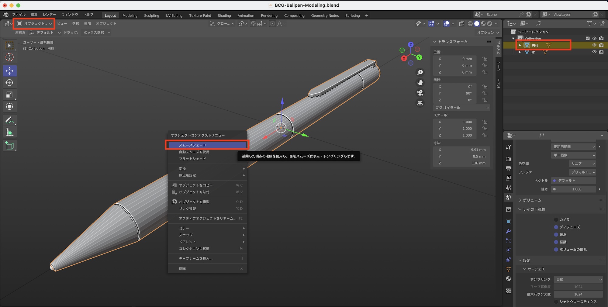Image resolution: width=608 pixels, height=307 pixels.
Task: Lock the X position value
Action: point(485,59)
